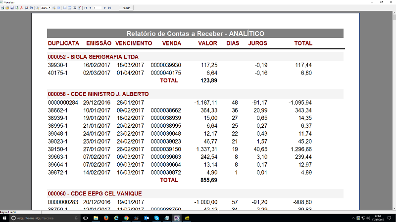
Task: Click the Cortana search box
Action: pyautogui.click(x=45, y=218)
